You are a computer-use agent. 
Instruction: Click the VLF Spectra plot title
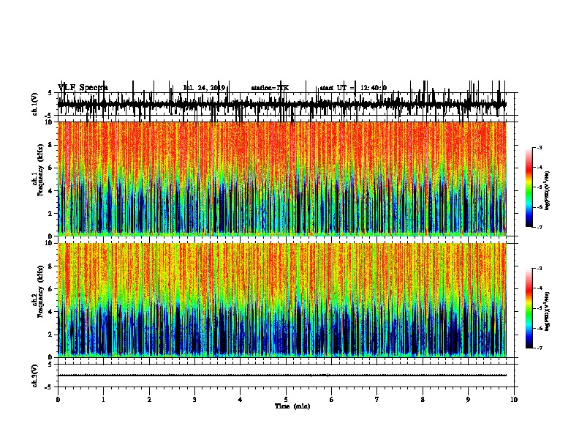click(x=83, y=87)
